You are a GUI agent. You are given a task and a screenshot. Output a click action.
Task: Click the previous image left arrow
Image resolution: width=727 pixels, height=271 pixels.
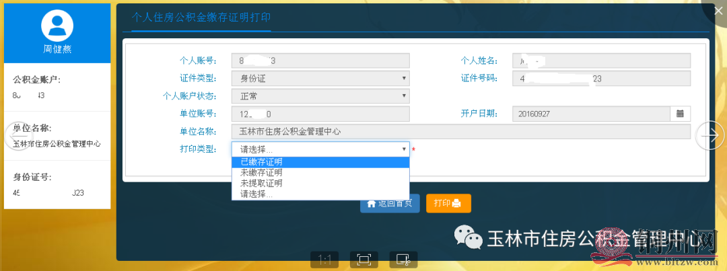click(15, 137)
